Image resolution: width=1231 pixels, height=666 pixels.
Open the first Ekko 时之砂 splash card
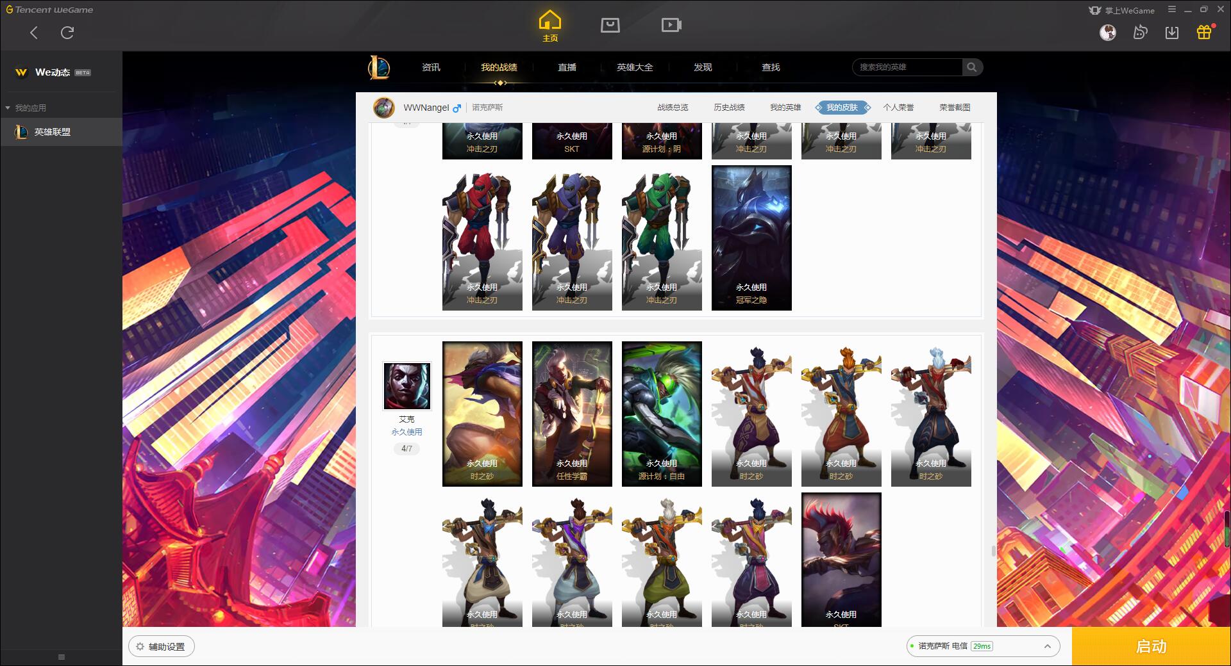482,414
